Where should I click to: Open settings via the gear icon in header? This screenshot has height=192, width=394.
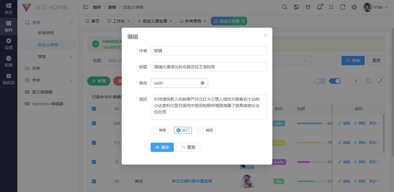pos(354,7)
